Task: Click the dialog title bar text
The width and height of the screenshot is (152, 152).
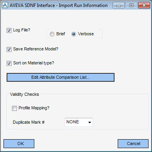Action: (59, 5)
